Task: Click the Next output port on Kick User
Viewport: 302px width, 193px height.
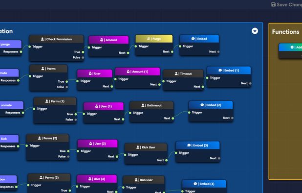Action: point(167,160)
